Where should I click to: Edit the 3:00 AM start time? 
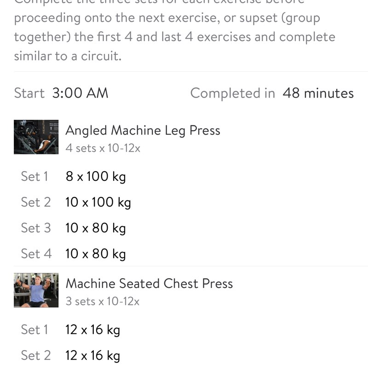pyautogui.click(x=80, y=93)
